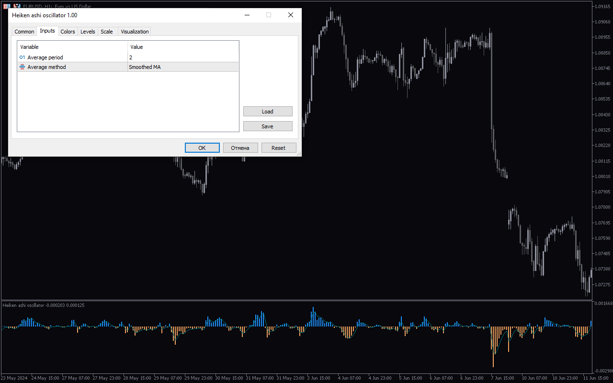Open the Smoothed MA method value
The height and width of the screenshot is (383, 613).
pos(183,67)
